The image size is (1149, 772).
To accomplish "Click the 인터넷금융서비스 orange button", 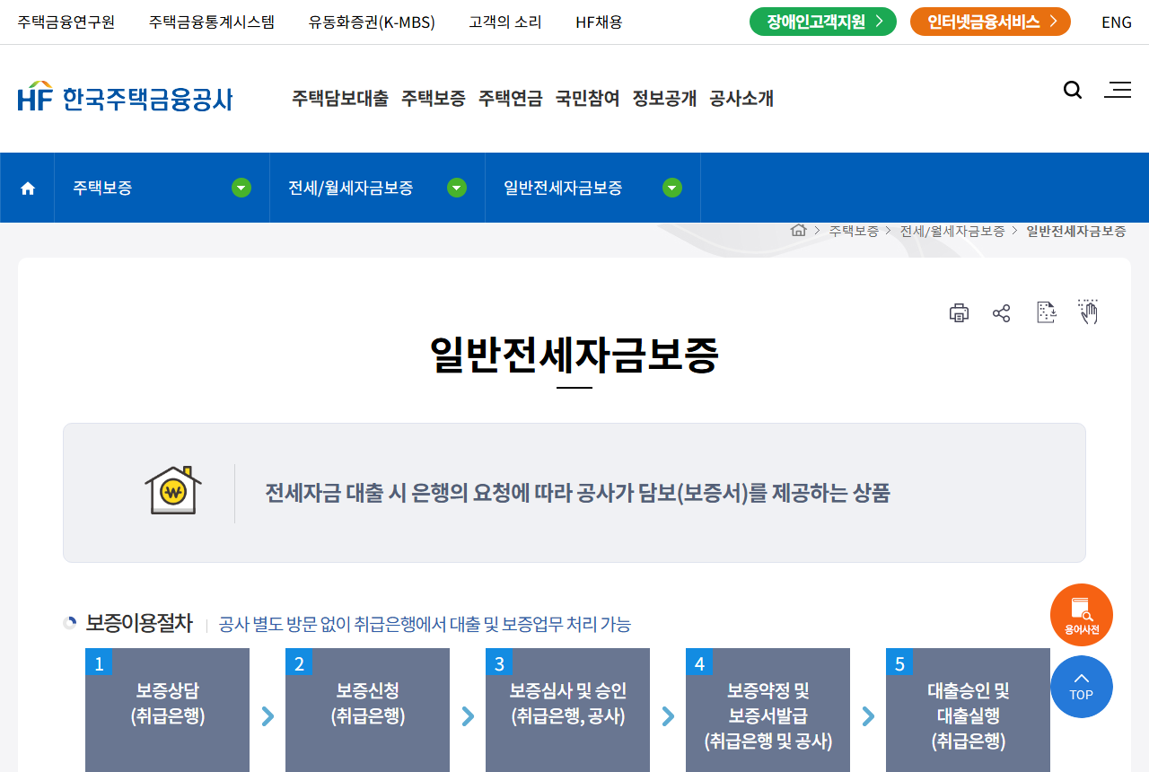I will 990,22.
